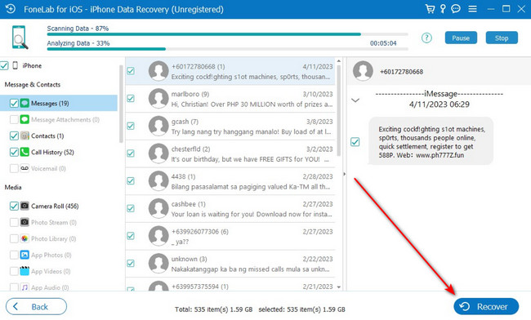Click the detail pane collapse arrow handle
531x320 pixels.
pos(345,174)
